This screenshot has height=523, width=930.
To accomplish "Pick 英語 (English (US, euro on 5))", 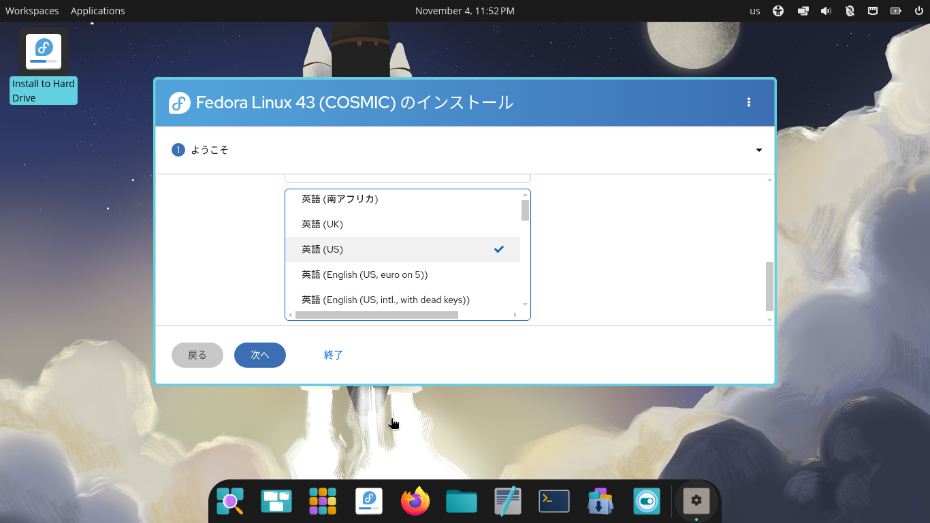I will [402, 274].
